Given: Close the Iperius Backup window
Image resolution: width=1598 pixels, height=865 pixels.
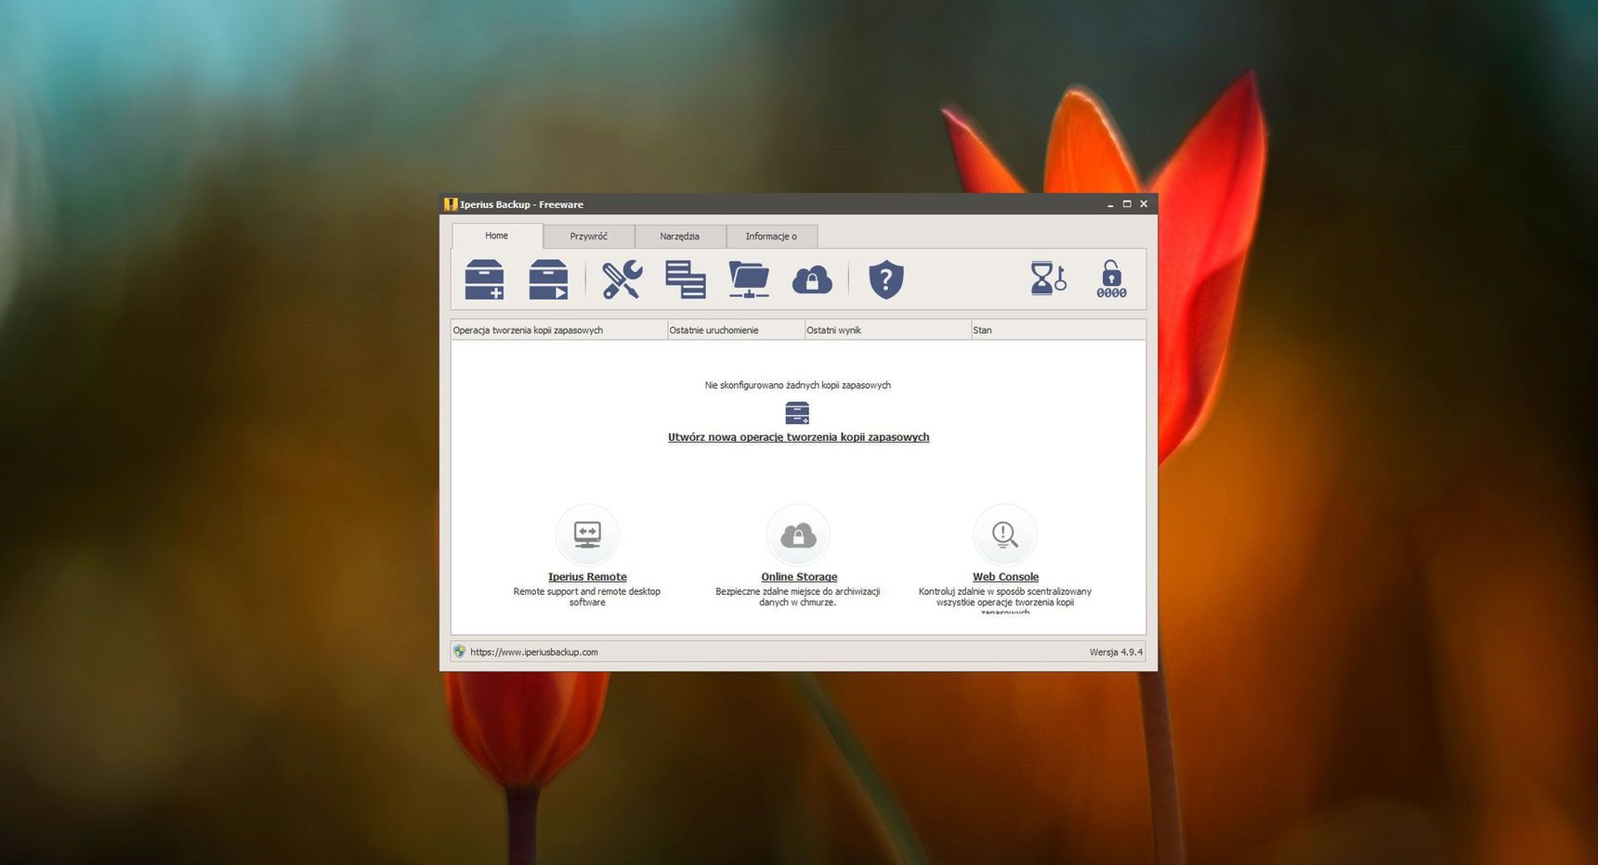Looking at the screenshot, I should [1144, 204].
